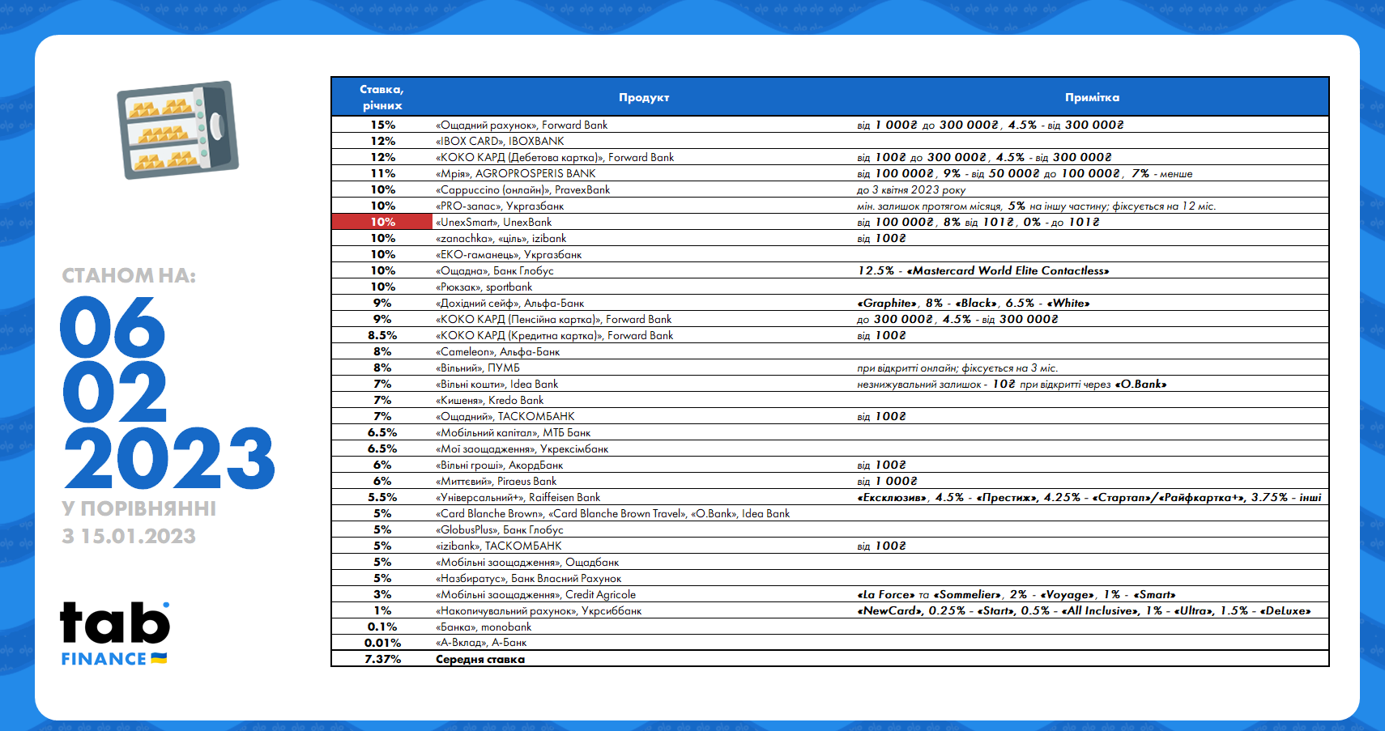Select the 'Продукт' column header
Screen dimensions: 1385x731
click(x=644, y=97)
